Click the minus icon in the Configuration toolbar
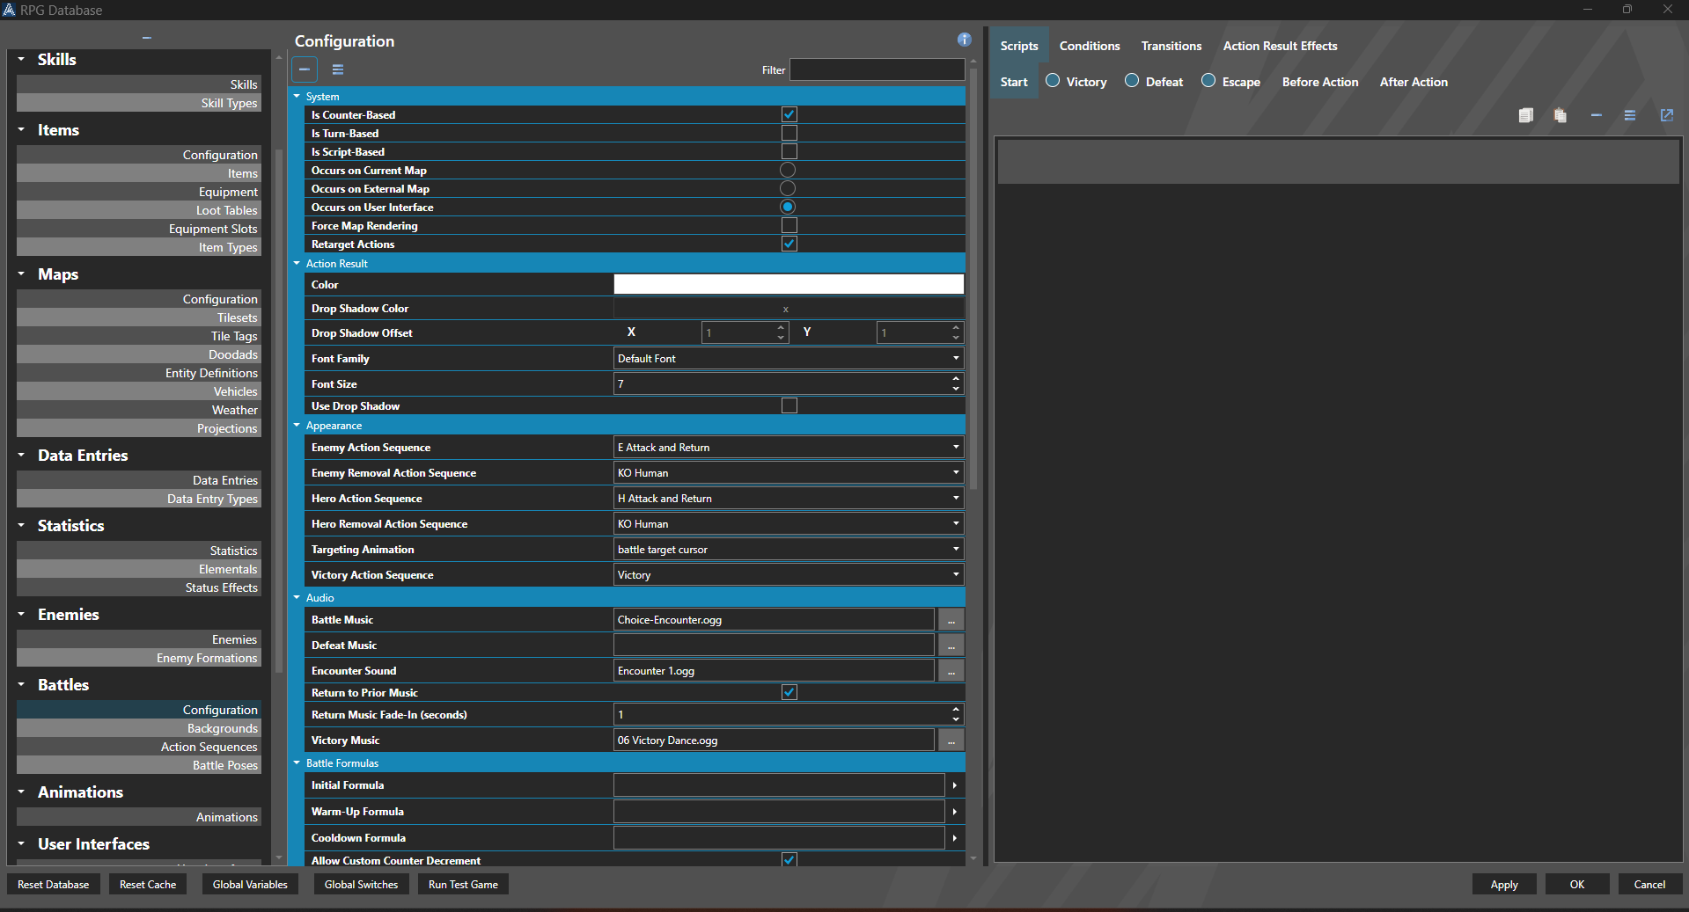1689x912 pixels. [x=304, y=69]
